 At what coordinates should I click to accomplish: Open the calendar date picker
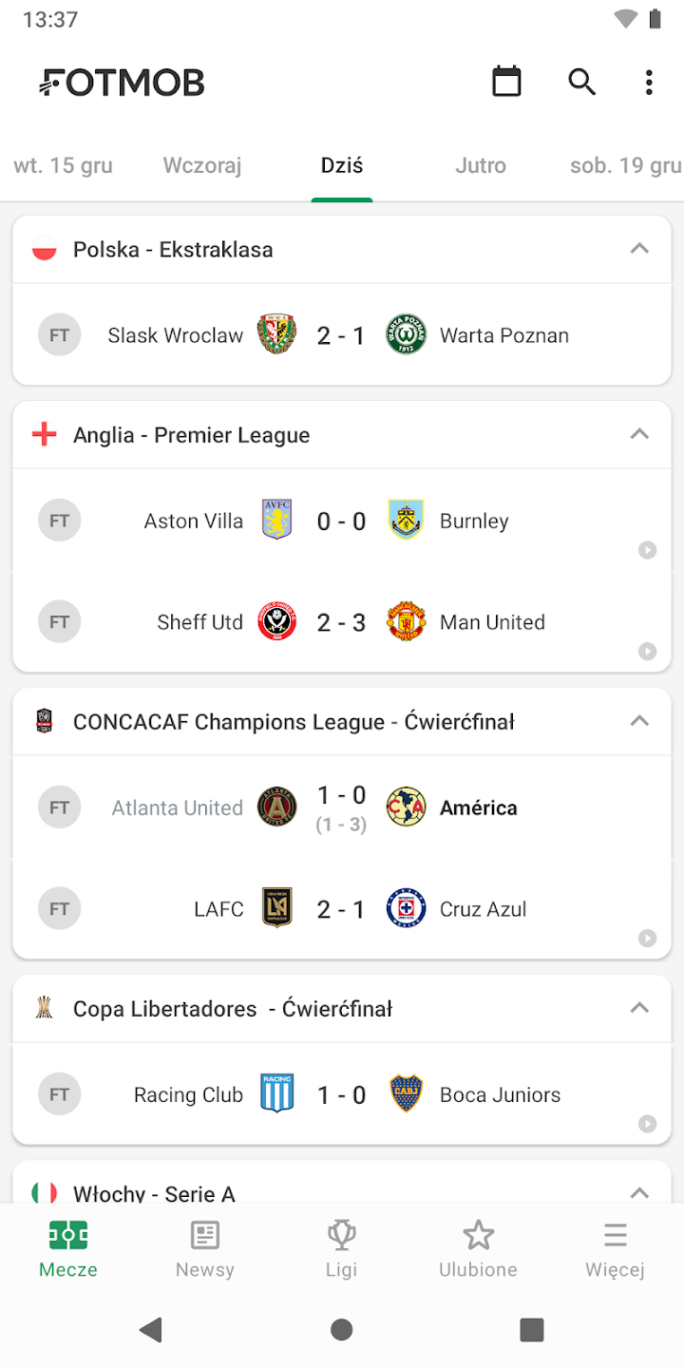(x=506, y=82)
